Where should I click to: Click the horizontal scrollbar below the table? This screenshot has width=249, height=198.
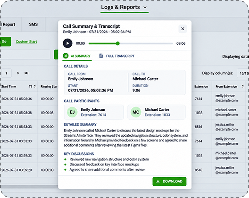pos(29,187)
